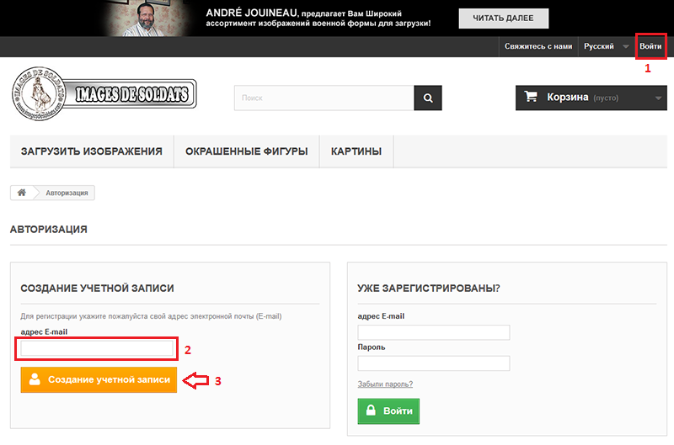This screenshot has width=674, height=445.
Task: Select the Картины menu item
Action: (356, 151)
